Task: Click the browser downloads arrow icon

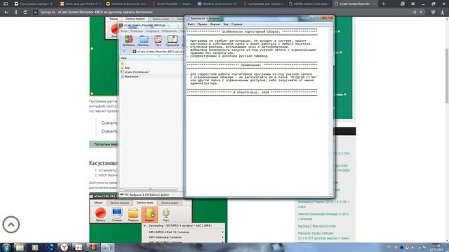Action: (x=443, y=13)
